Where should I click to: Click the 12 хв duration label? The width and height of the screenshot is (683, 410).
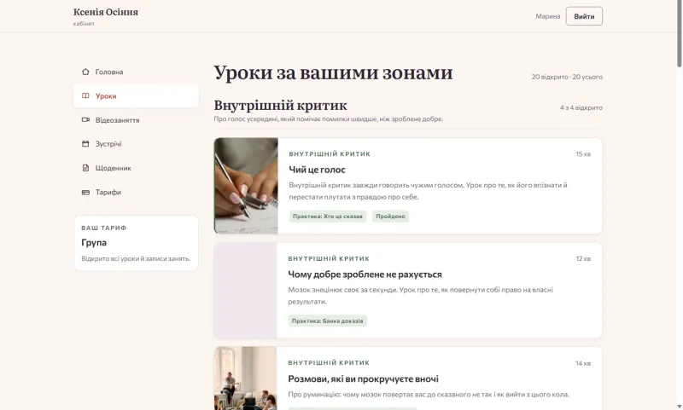pos(583,258)
